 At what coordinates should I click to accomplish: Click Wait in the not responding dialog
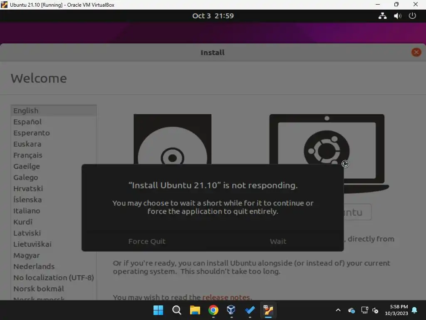point(278,241)
